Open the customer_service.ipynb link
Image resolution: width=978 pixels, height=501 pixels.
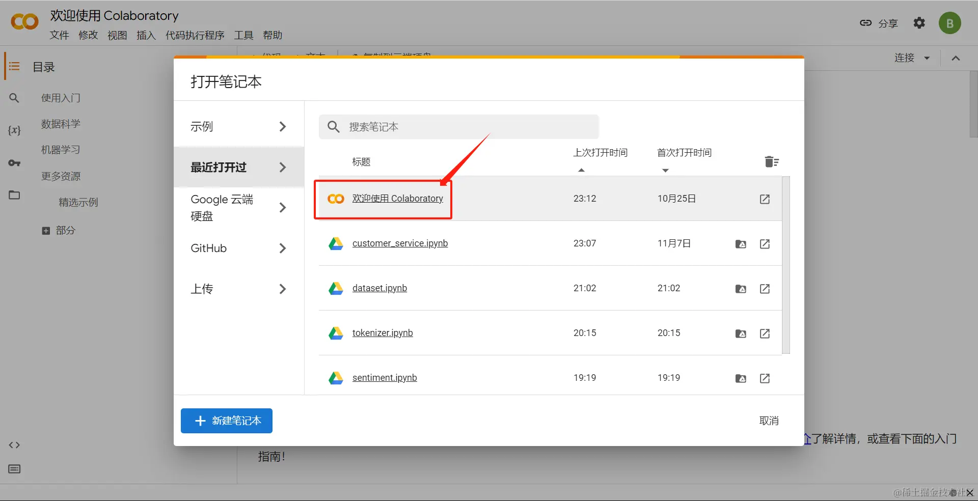400,243
